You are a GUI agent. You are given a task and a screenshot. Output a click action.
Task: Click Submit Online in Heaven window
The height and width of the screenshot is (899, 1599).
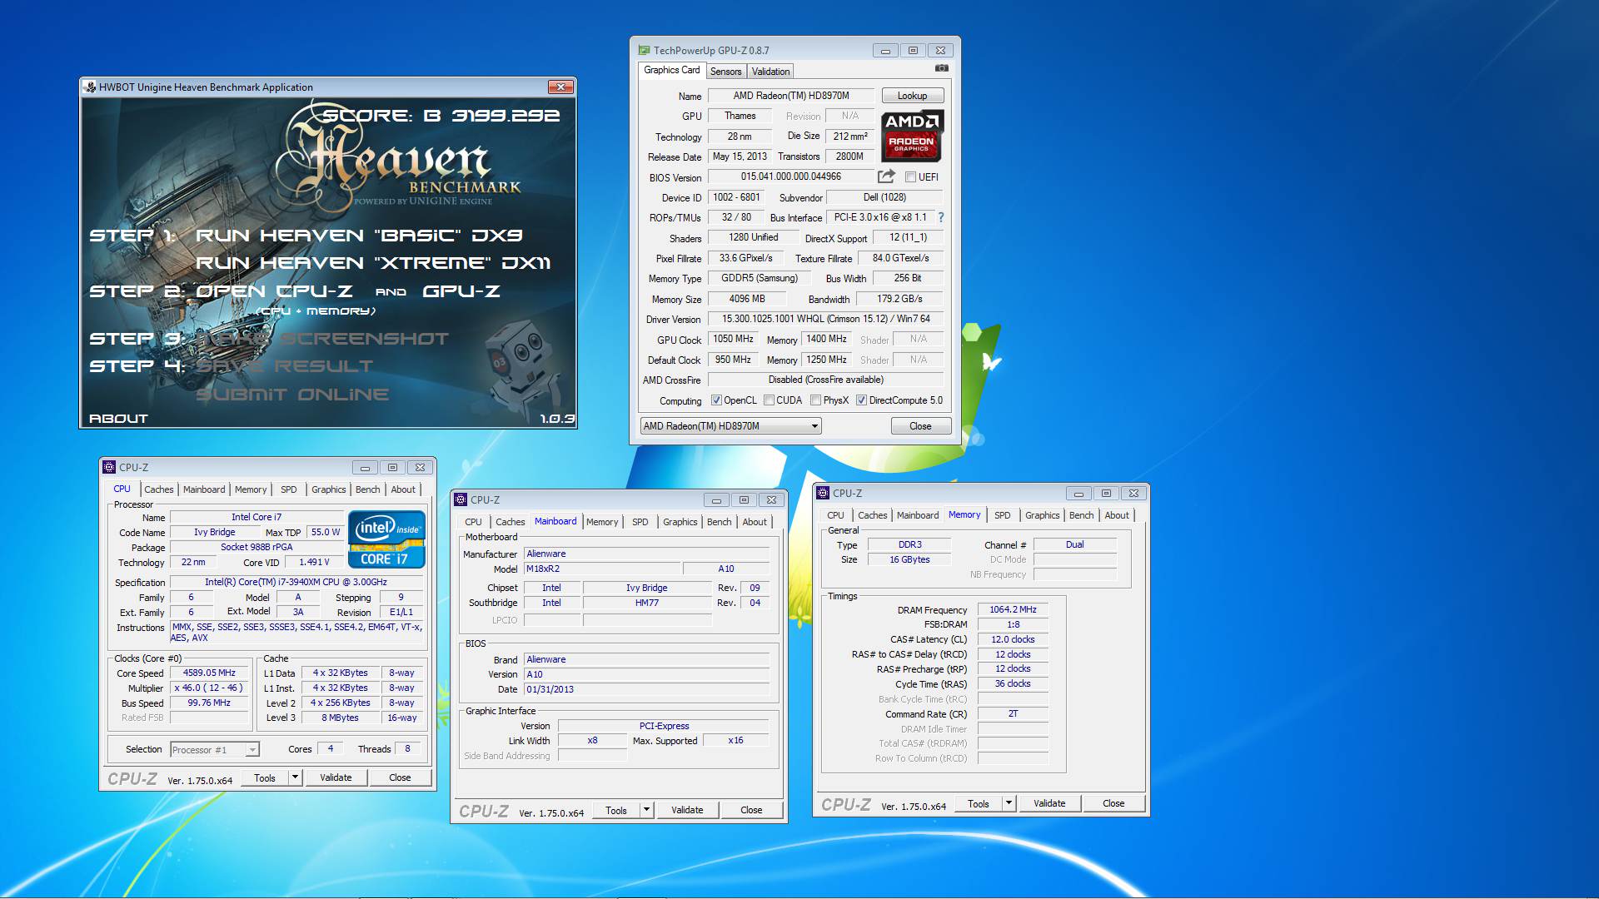pos(291,395)
